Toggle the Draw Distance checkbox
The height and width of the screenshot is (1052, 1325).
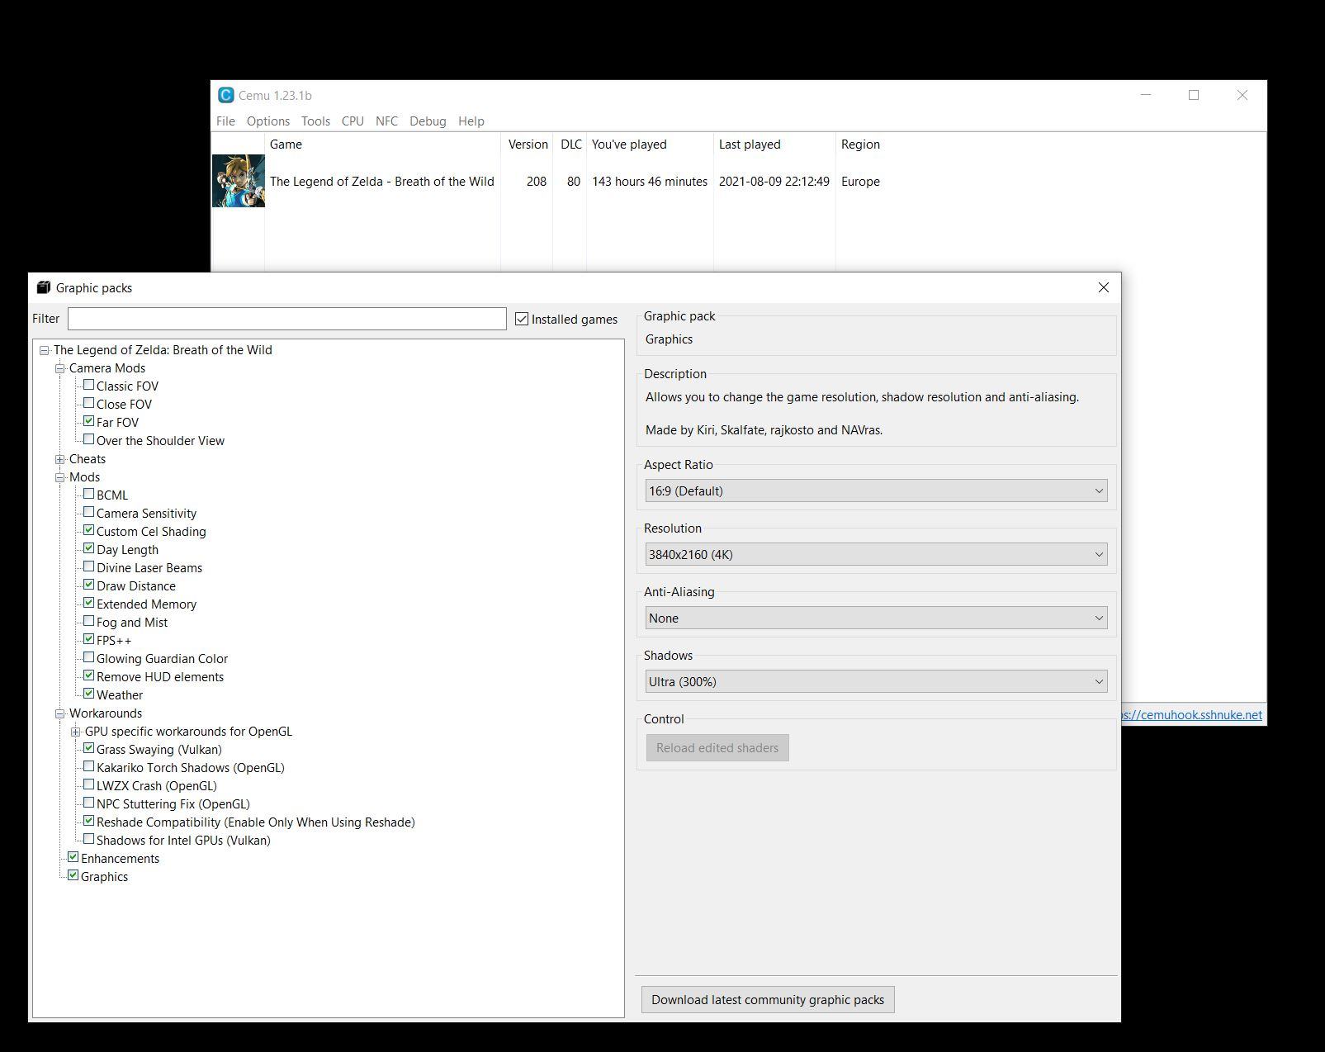pyautogui.click(x=88, y=585)
